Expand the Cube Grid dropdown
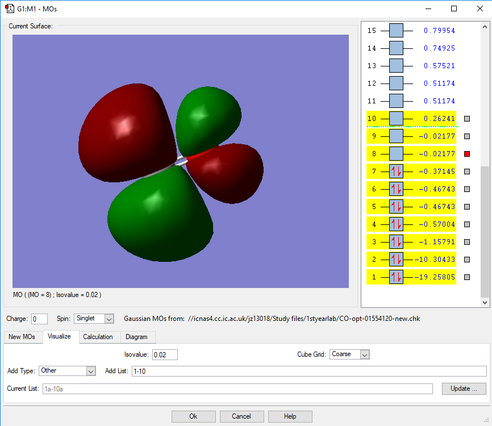 (349, 354)
